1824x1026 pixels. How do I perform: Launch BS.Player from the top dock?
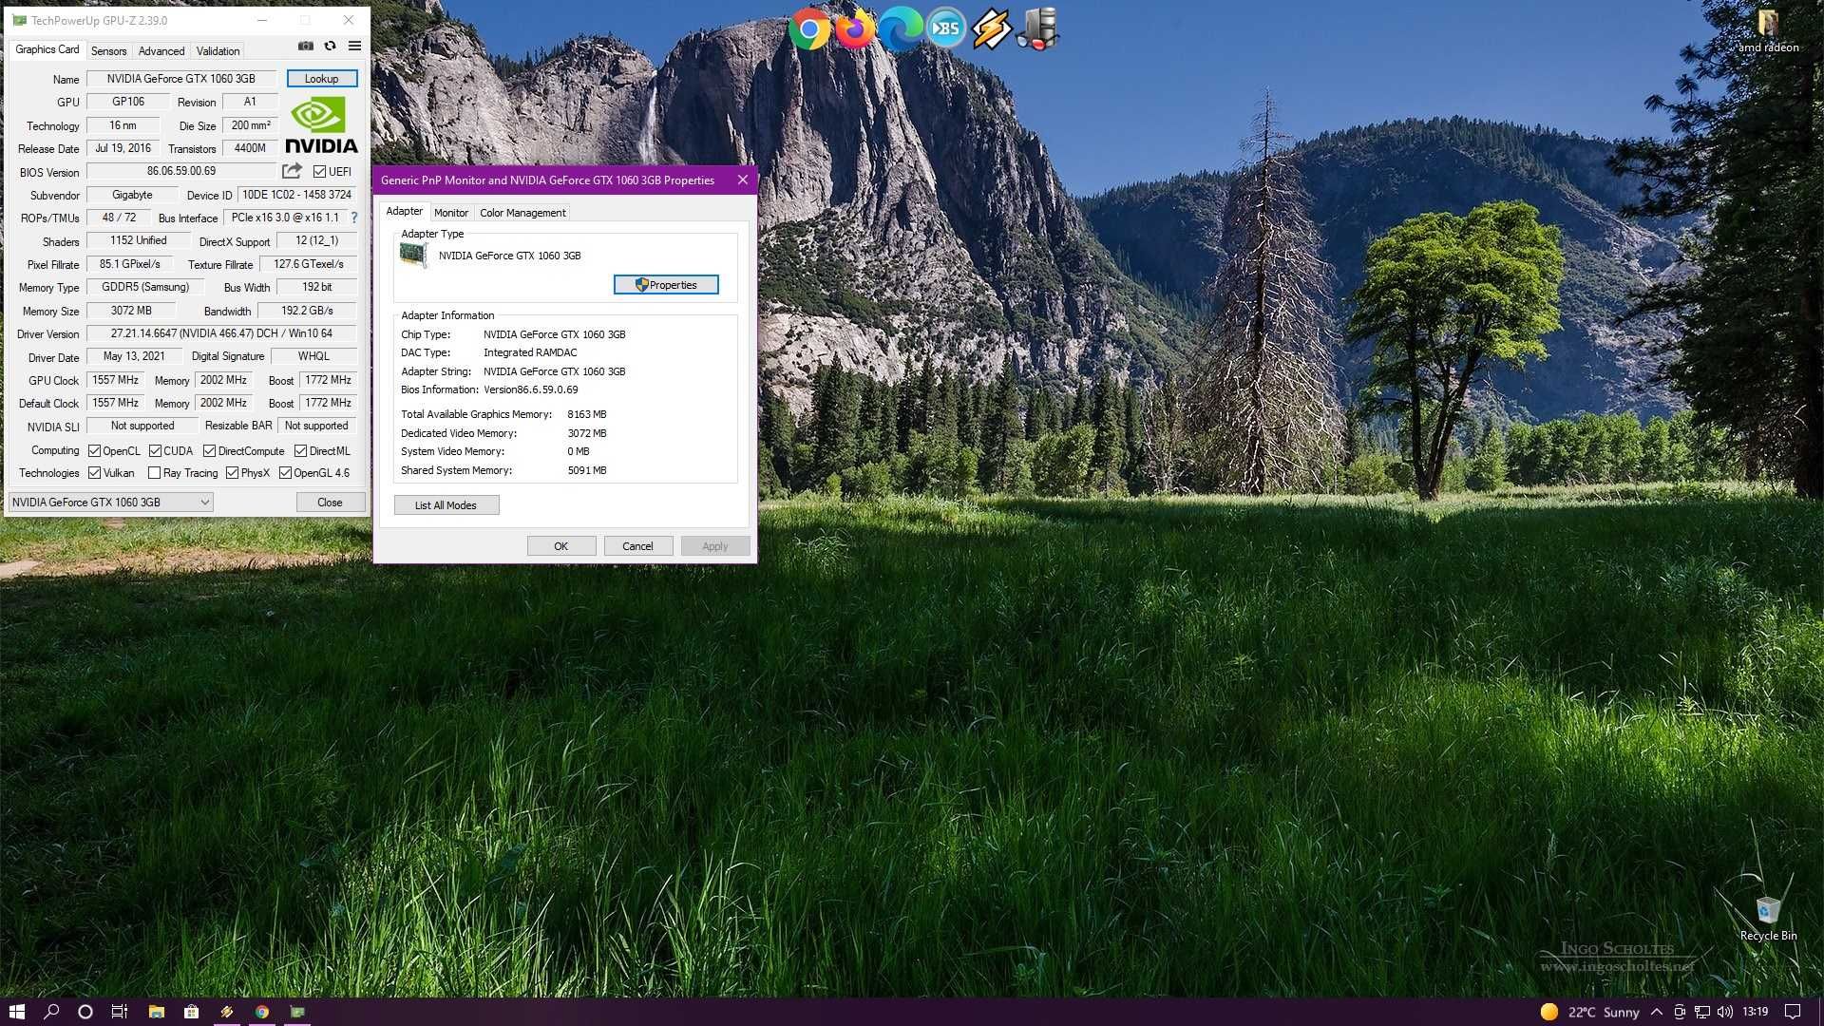point(946,29)
